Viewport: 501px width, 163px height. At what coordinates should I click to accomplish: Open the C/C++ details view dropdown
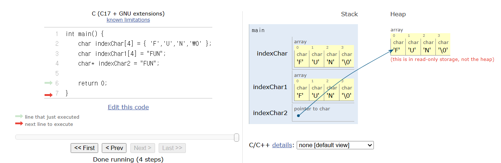(x=335, y=145)
